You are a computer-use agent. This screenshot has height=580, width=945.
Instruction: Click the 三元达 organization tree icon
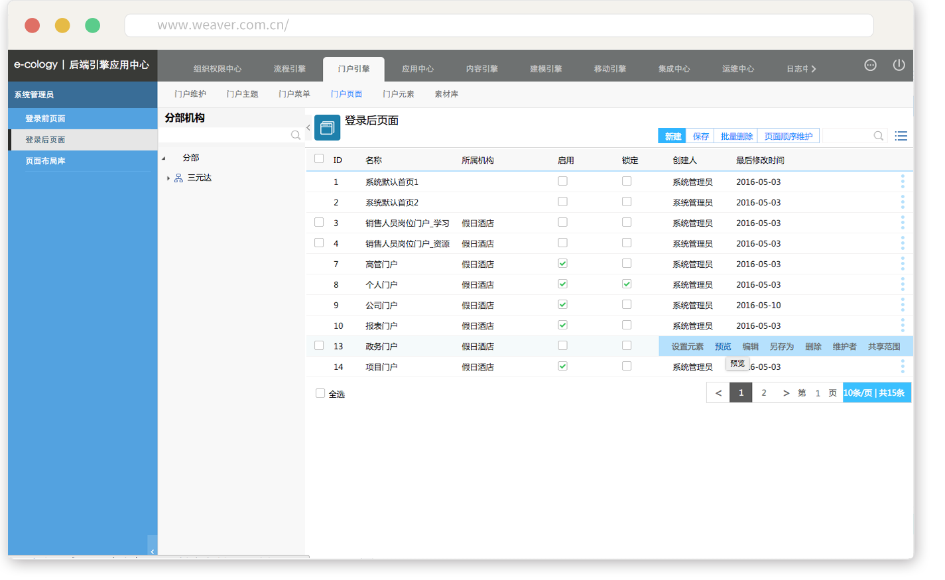(178, 178)
